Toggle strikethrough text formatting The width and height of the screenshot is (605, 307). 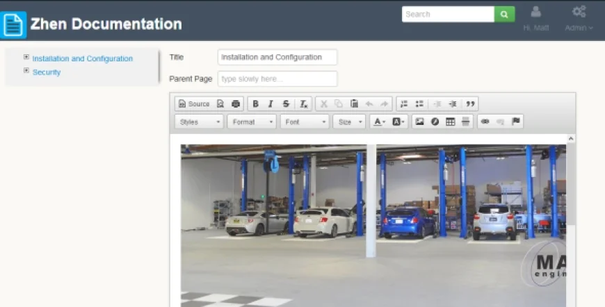[286, 103]
